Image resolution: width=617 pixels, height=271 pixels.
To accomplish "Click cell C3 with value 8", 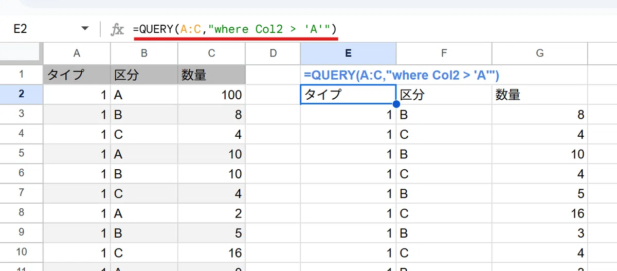I will (212, 114).
